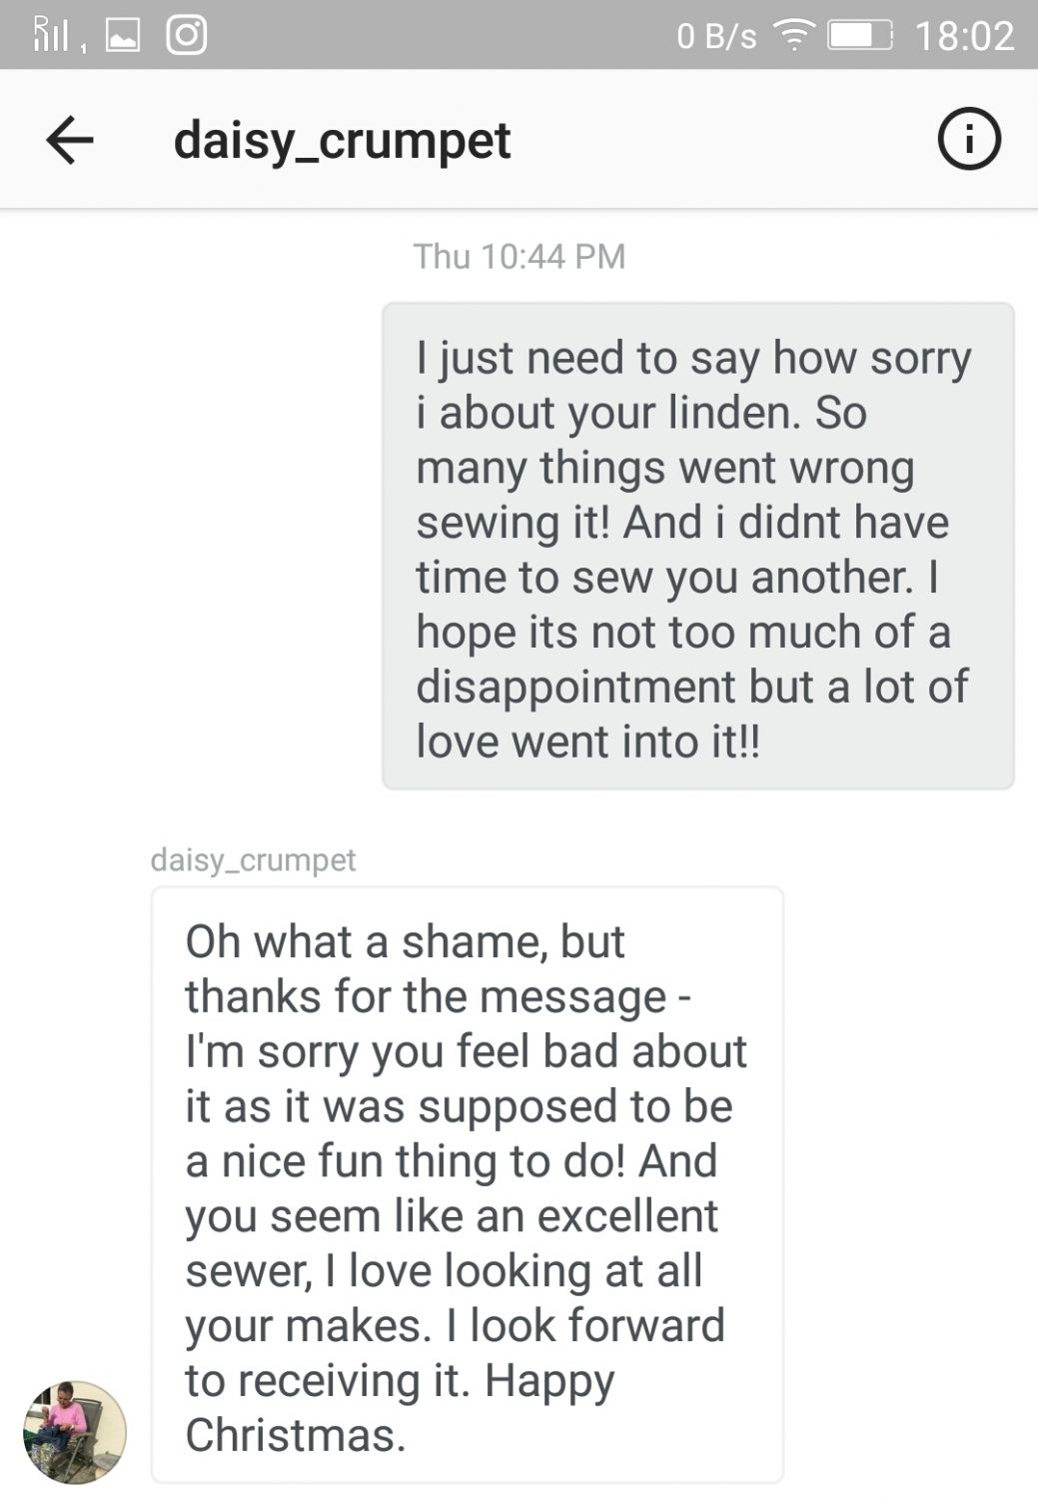This screenshot has height=1499, width=1038.
Task: Tap the word "Christmas." in the reply
Action: click(x=296, y=1435)
